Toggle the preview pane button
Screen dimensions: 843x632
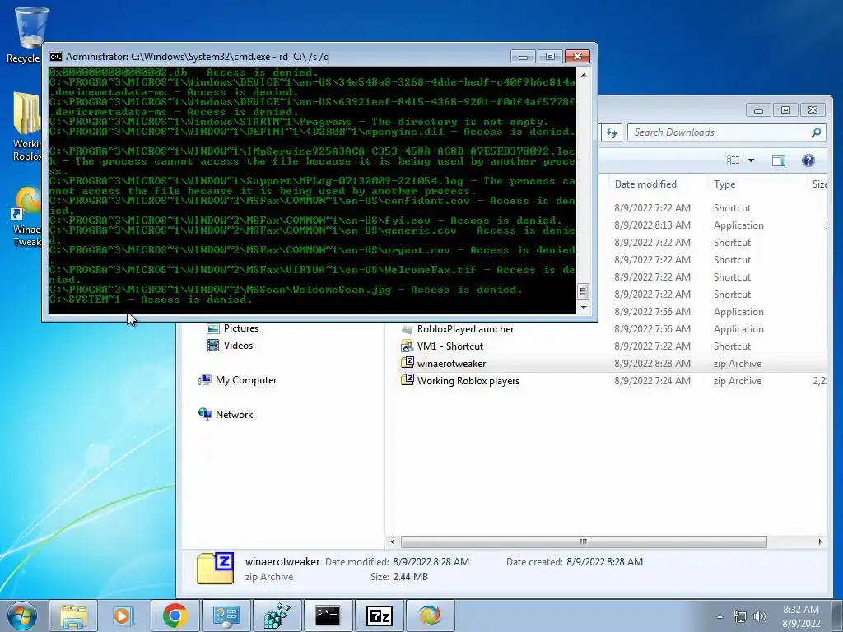click(x=779, y=160)
